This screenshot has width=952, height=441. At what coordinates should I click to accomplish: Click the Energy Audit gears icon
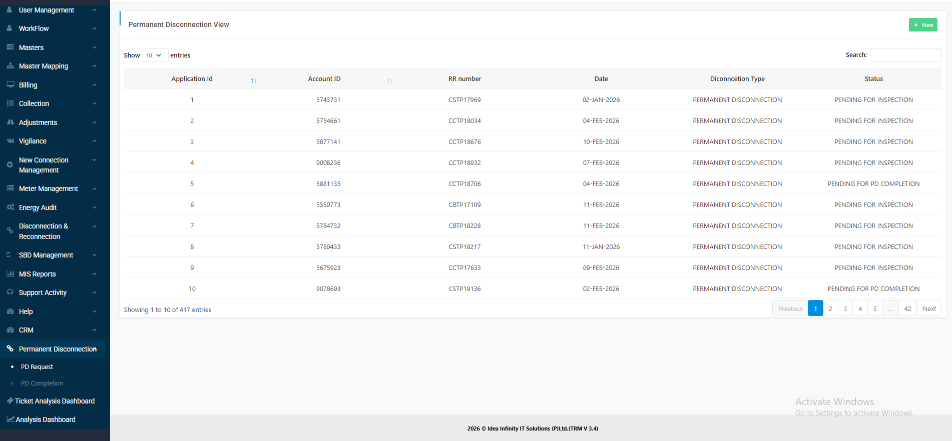(x=10, y=207)
